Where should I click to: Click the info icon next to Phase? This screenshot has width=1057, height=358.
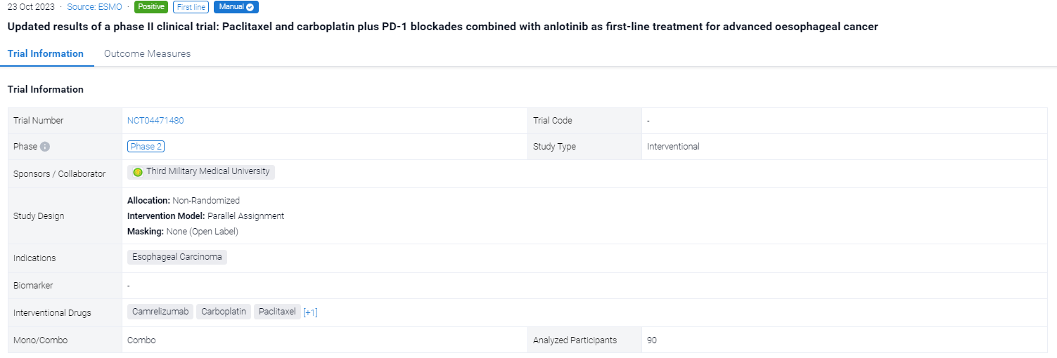[45, 147]
